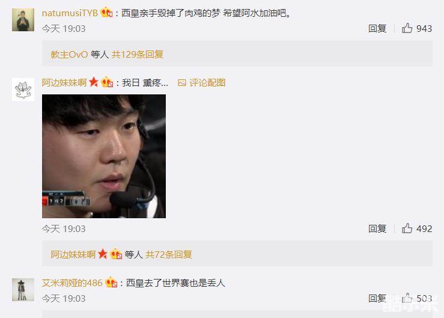Click the picture icon beside 评论配图
Image resolution: width=444 pixels, height=318 pixels.
click(x=182, y=83)
